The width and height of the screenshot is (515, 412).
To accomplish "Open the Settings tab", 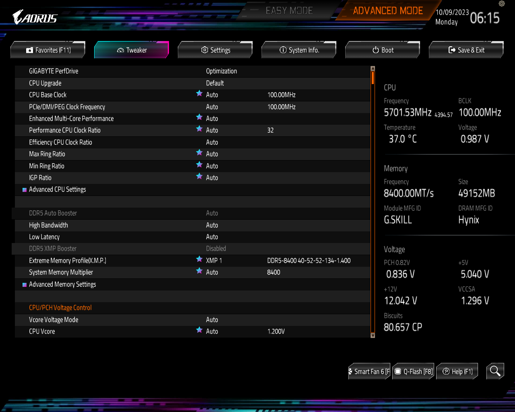I will click(x=215, y=50).
